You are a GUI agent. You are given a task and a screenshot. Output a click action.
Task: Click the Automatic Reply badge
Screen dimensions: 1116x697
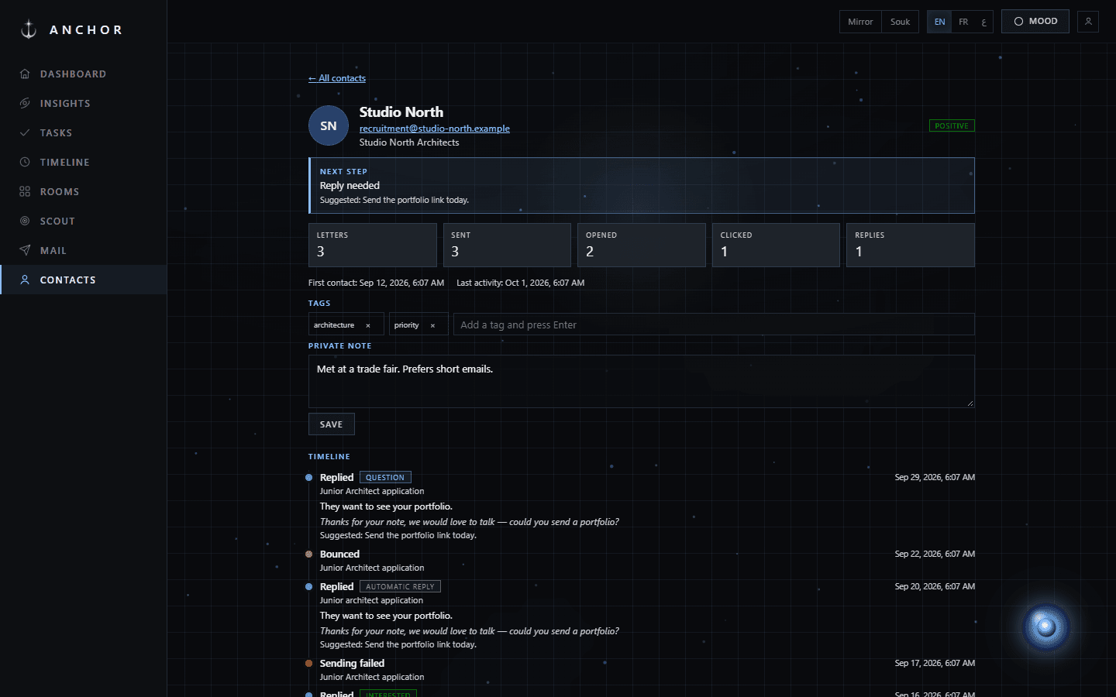click(400, 587)
